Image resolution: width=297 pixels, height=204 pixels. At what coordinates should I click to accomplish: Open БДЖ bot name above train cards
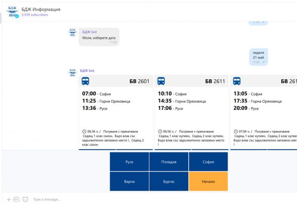click(x=87, y=70)
